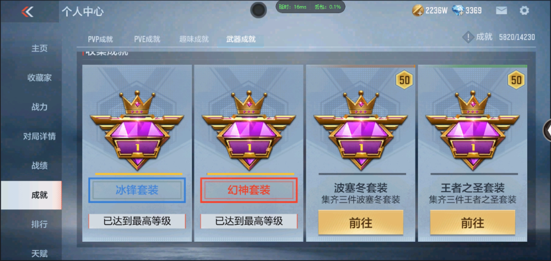Viewport: 551px width, 261px height.
Task: Click the 幻神套装 title label
Action: coord(249,190)
